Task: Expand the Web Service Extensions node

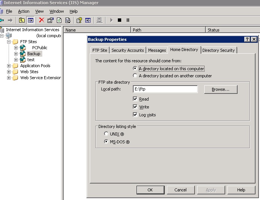Action: (x=9, y=78)
